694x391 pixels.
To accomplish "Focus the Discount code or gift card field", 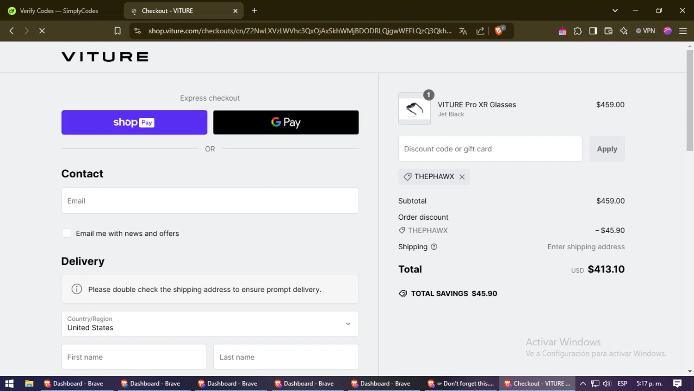I will point(490,149).
